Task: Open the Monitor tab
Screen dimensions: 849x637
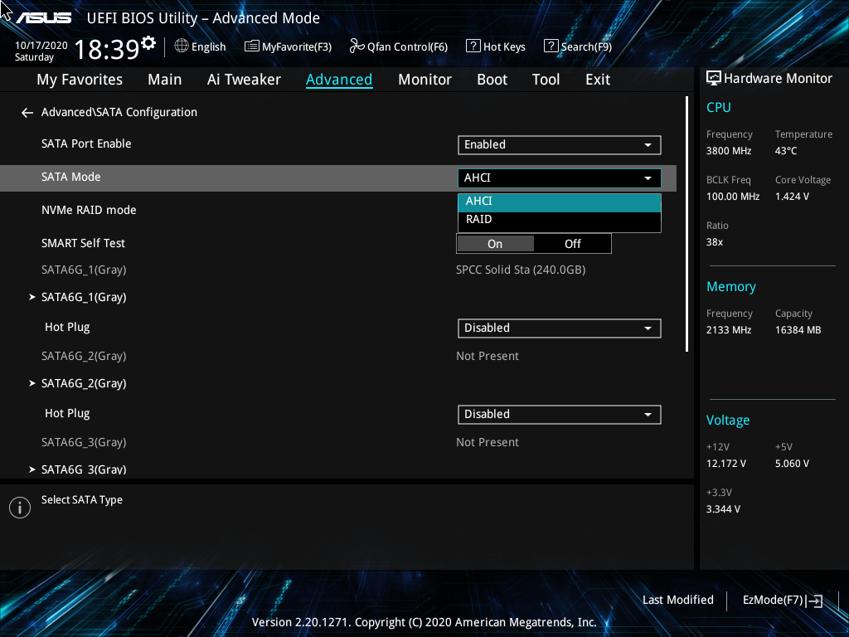Action: point(424,80)
